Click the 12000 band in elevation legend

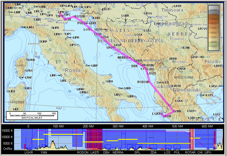(x=214, y=19)
